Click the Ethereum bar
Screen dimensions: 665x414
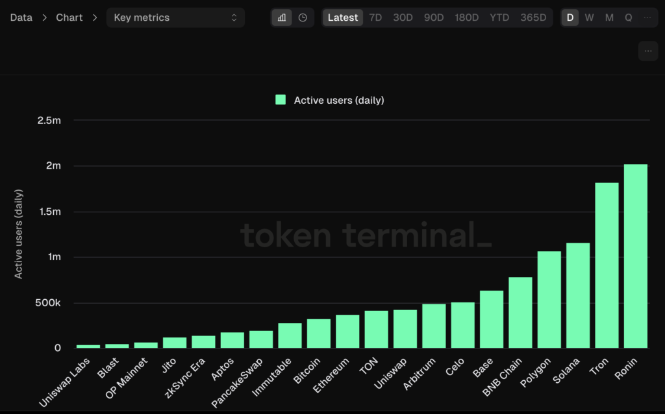[347, 332]
